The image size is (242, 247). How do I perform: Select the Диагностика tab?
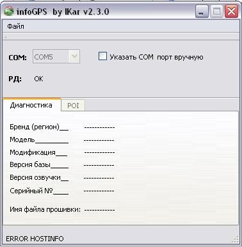31,105
